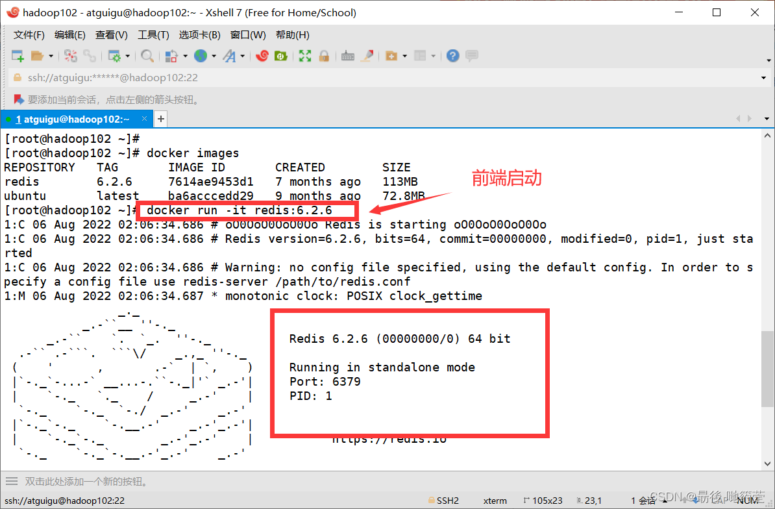Click the 23,1 cursor position indicator
775x509 pixels.
point(589,501)
